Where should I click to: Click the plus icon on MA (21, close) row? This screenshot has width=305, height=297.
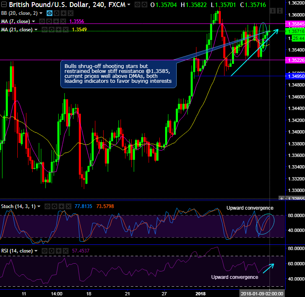(59, 30)
